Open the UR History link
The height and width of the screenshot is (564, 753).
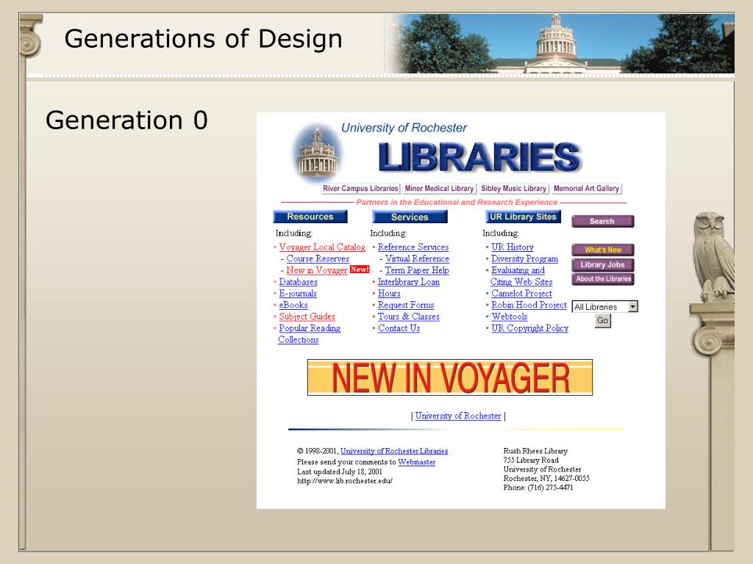pos(513,247)
